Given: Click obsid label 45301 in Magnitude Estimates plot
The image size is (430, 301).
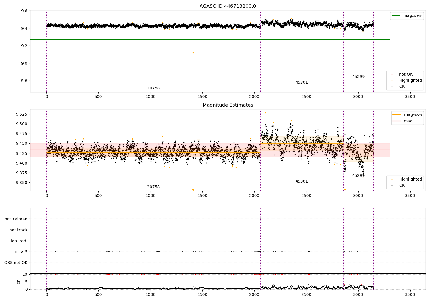Looking at the screenshot, I should pyautogui.click(x=302, y=181).
